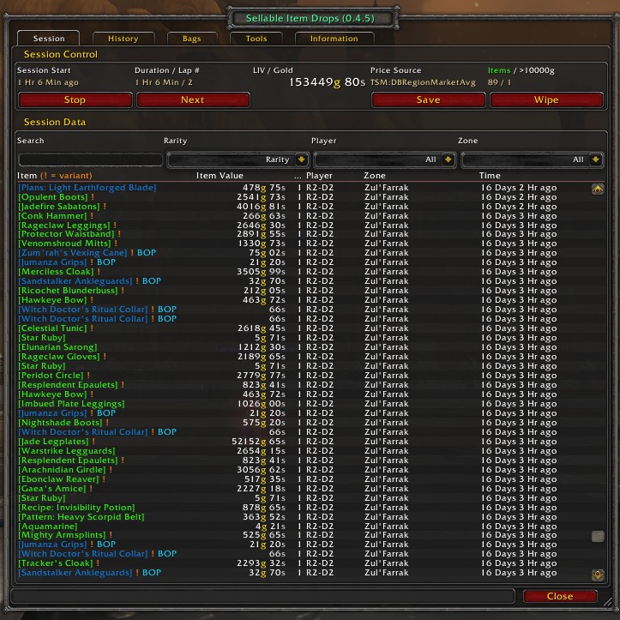
Task: Click the resize grip in window corner
Action: click(608, 601)
